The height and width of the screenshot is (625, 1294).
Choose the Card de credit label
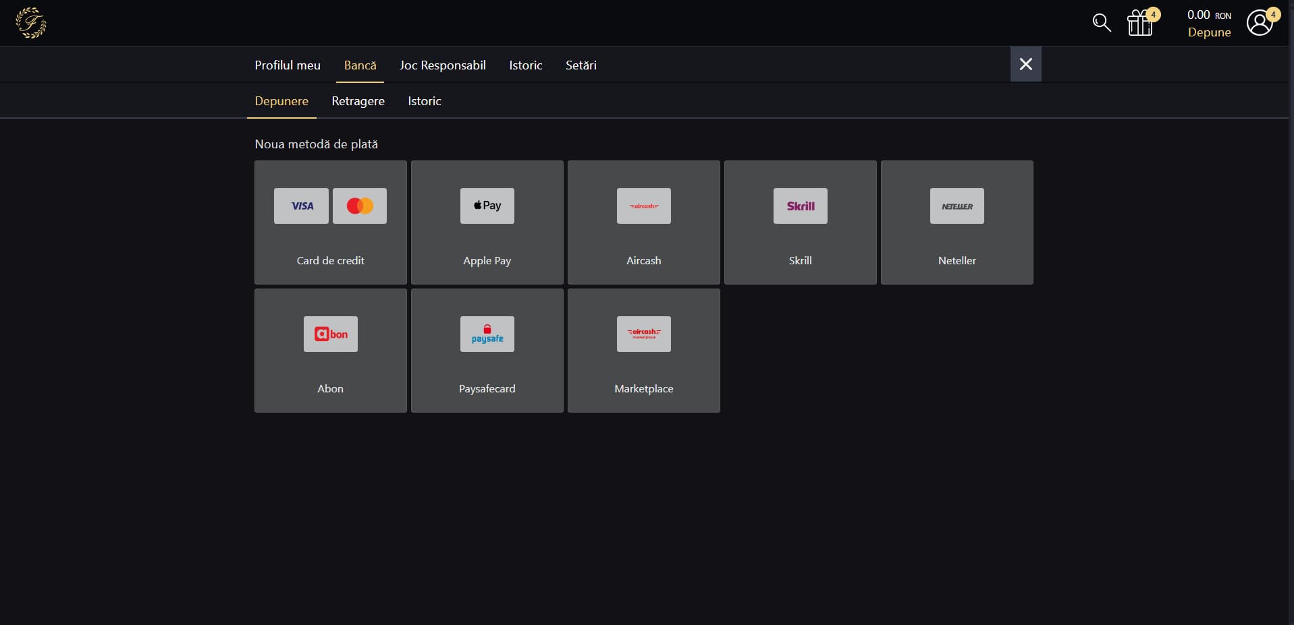point(331,261)
